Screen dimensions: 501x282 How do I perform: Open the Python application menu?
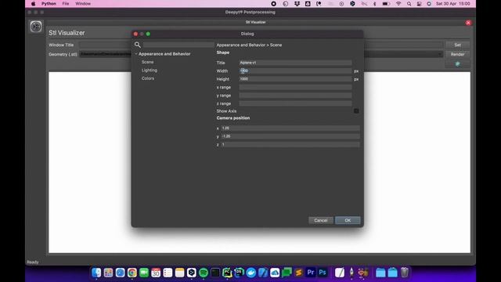(49, 4)
